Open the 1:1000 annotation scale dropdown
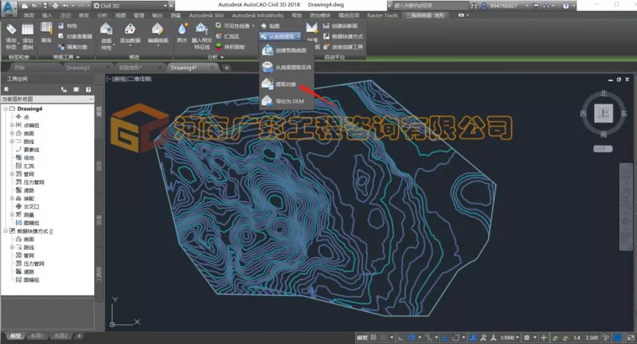The height and width of the screenshot is (344, 637). click(x=510, y=338)
